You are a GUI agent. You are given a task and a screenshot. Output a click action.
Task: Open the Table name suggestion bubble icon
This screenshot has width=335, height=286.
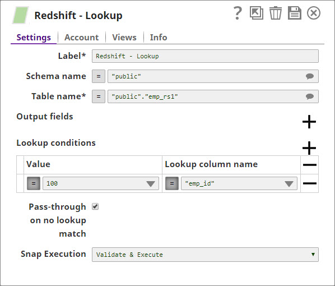pyautogui.click(x=310, y=96)
